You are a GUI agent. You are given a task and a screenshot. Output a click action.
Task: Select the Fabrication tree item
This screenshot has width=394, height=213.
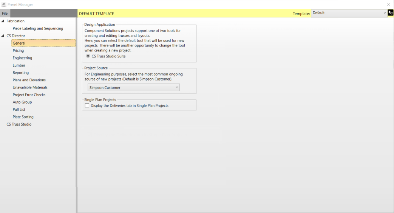(15, 21)
